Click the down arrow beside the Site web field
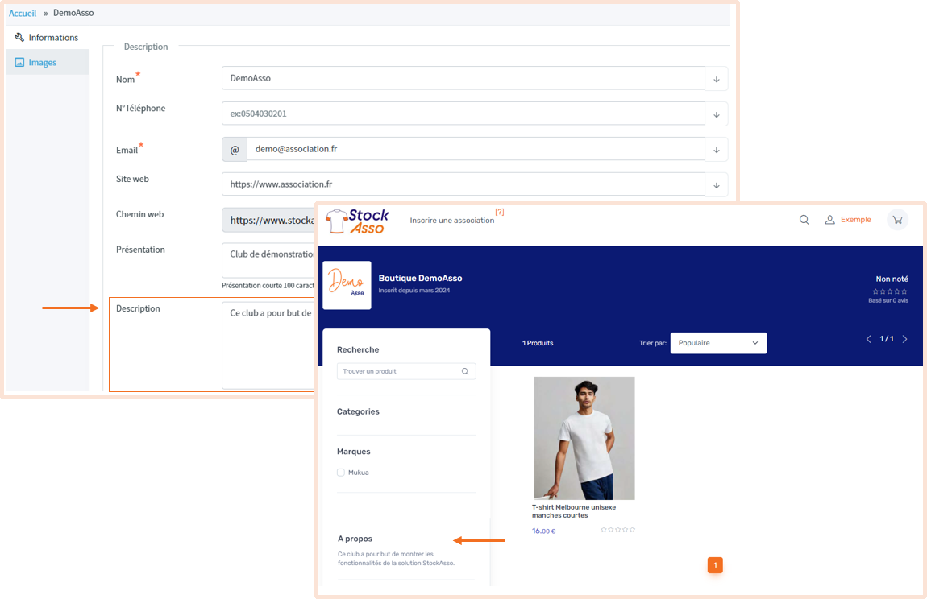 (x=717, y=184)
